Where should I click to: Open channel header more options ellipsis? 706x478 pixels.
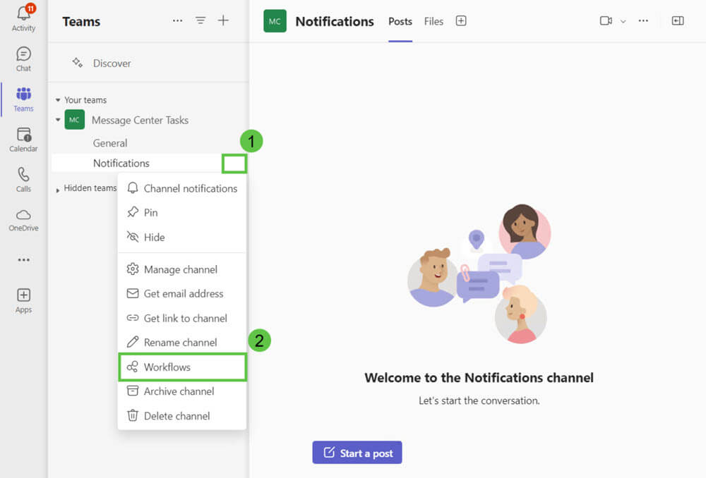(x=643, y=20)
